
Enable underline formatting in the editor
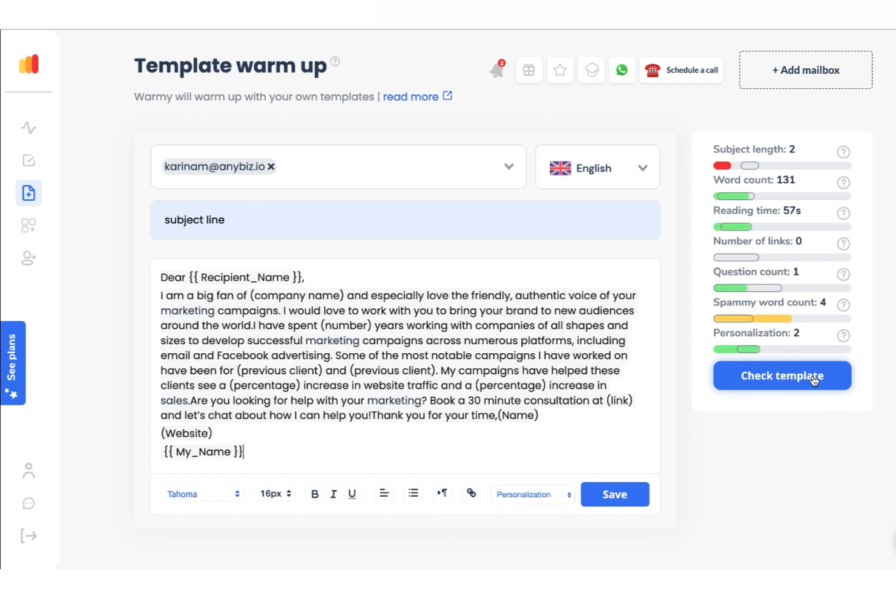(352, 494)
